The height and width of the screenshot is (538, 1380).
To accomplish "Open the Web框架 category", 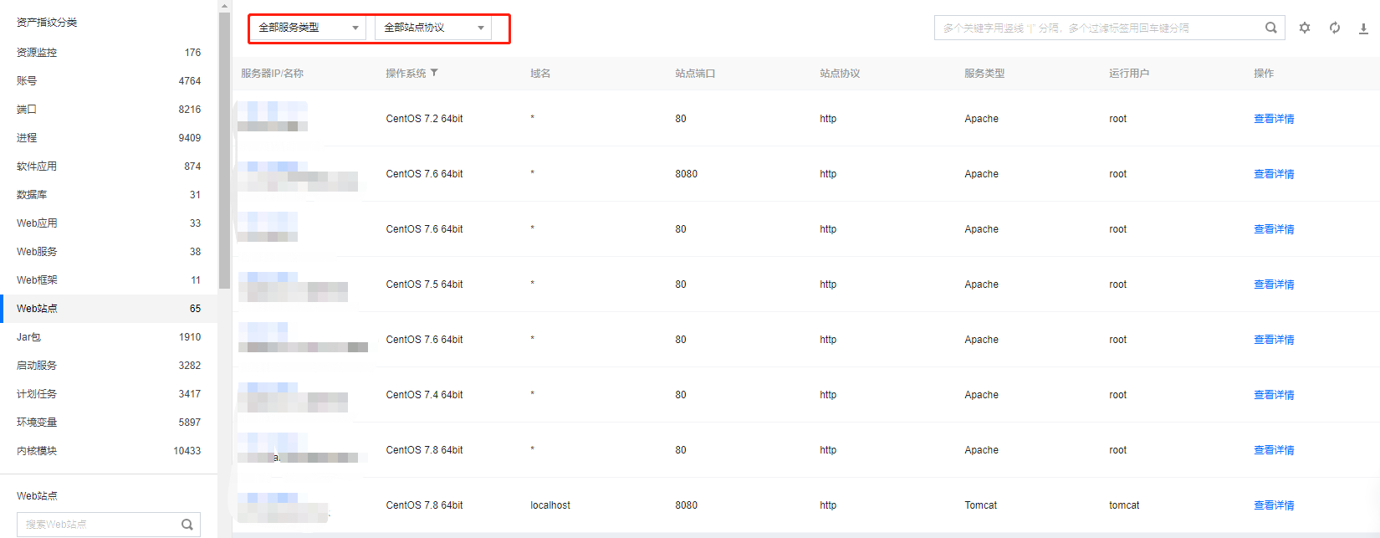I will click(38, 280).
